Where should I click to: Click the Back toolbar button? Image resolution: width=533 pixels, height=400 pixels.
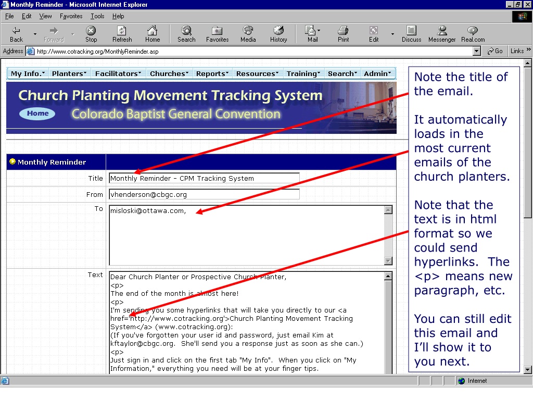tap(16, 34)
